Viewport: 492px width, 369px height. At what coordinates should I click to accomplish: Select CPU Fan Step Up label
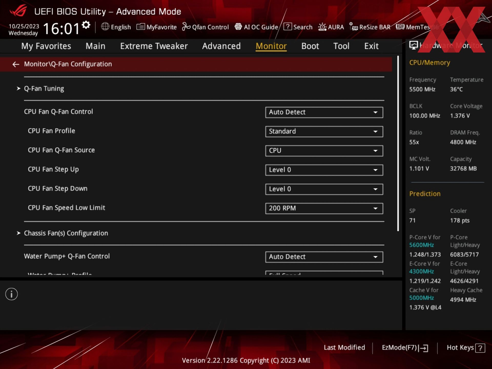coord(53,169)
